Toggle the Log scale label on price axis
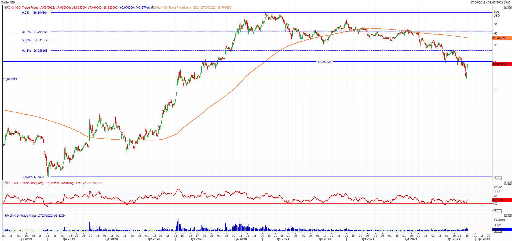The height and width of the screenshot is (241, 512). pos(496,12)
